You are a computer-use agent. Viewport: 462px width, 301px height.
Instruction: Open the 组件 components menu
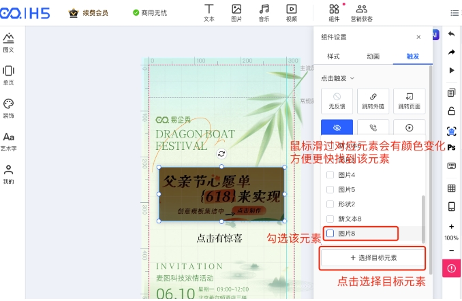(334, 13)
